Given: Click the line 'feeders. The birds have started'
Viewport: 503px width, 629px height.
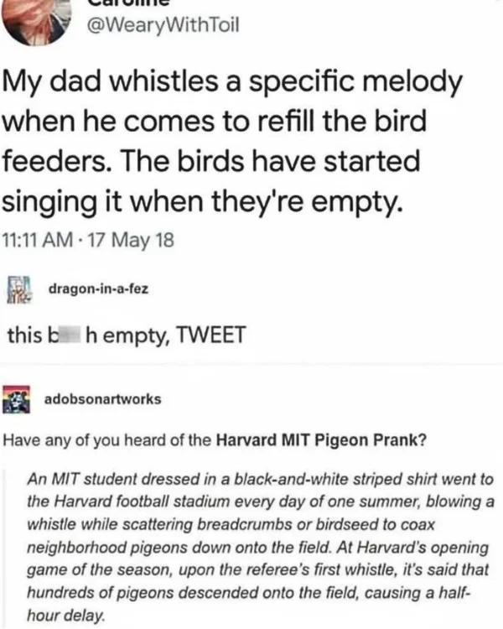Looking at the screenshot, I should tap(215, 159).
